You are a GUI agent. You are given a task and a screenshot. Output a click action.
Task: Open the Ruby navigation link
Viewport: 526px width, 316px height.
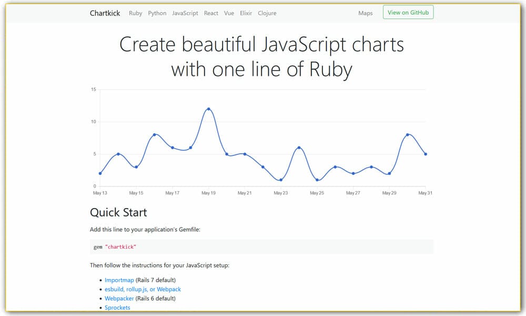click(x=135, y=13)
